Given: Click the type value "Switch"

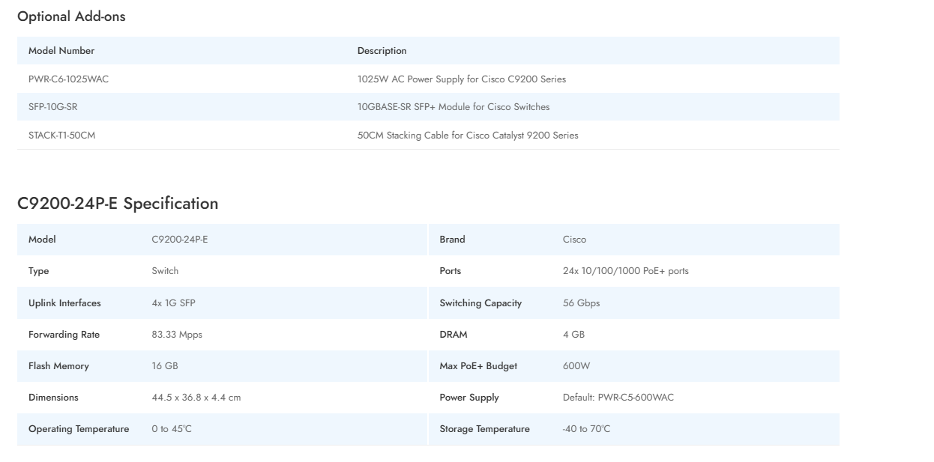Looking at the screenshot, I should tap(166, 271).
